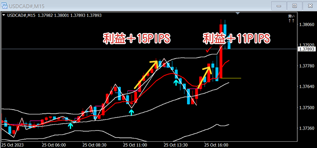Click the 1.38060 price scale label
Viewport: 317px width, 148px height.
point(307,24)
